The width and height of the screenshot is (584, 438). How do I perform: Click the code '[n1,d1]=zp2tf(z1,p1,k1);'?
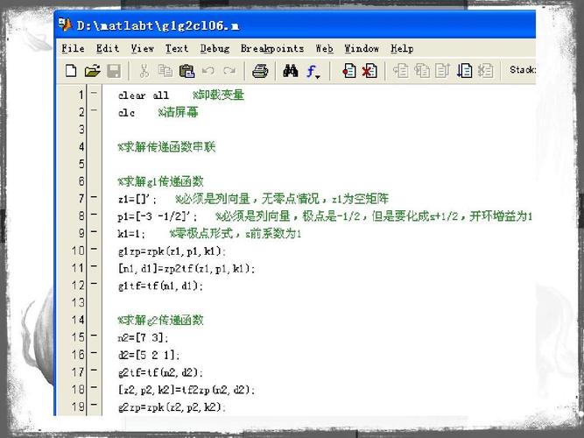click(186, 269)
